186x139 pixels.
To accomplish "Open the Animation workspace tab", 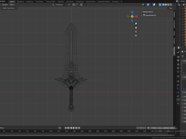I will (70, 2).
